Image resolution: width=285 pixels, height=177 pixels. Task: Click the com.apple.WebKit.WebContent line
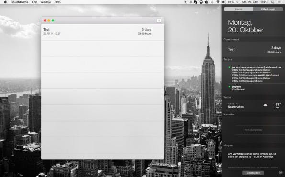(x=256, y=75)
